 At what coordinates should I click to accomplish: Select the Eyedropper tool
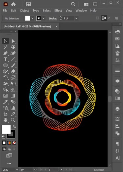point(5,102)
